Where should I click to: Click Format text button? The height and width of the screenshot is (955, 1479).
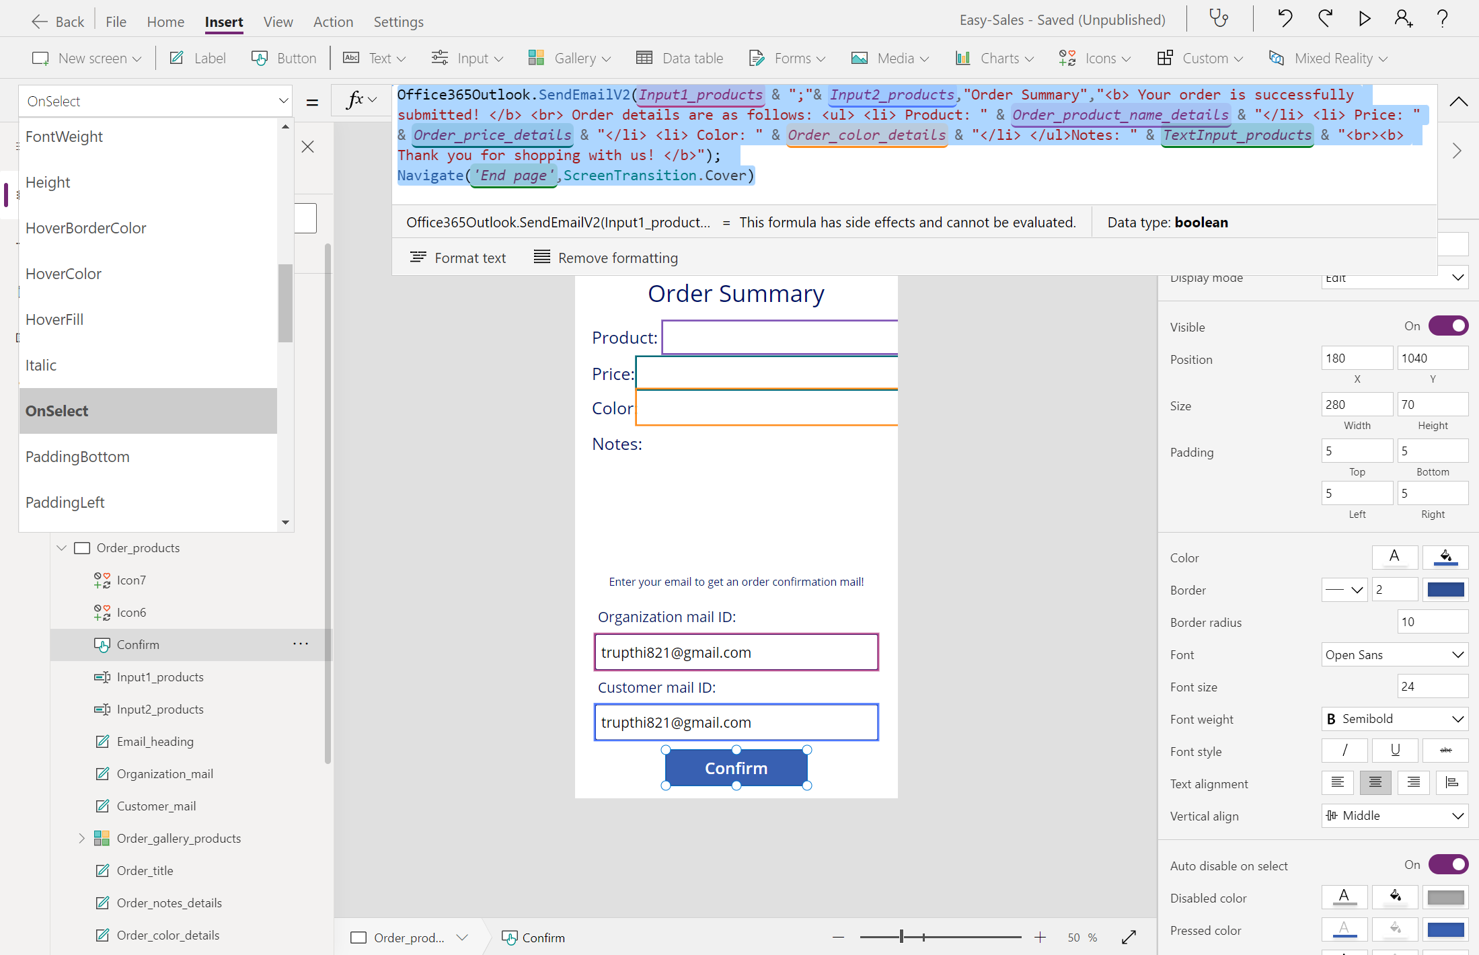(458, 258)
